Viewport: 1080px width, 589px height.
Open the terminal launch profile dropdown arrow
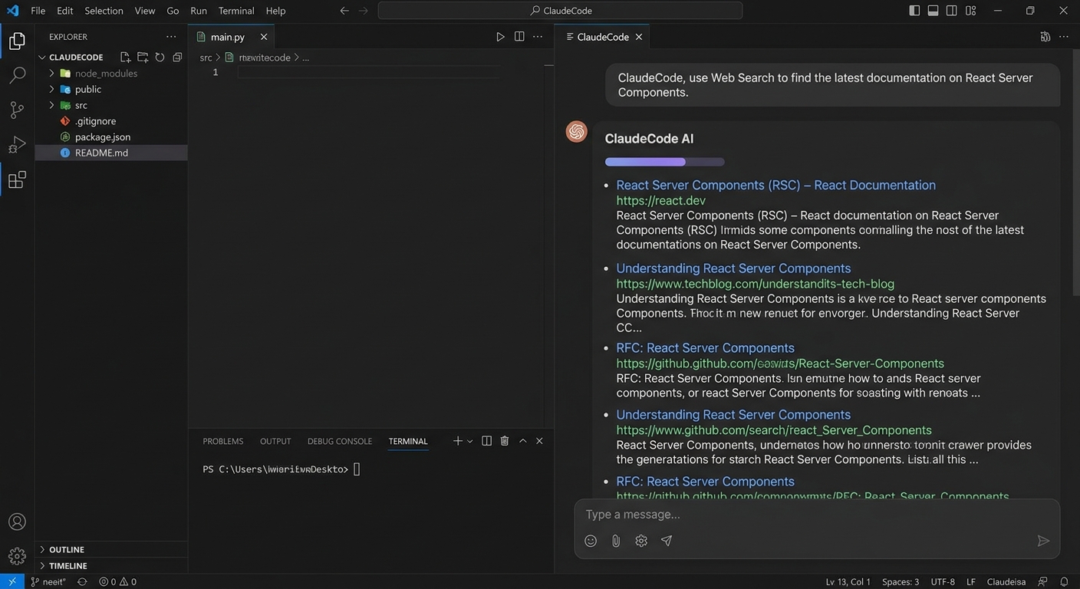point(470,441)
